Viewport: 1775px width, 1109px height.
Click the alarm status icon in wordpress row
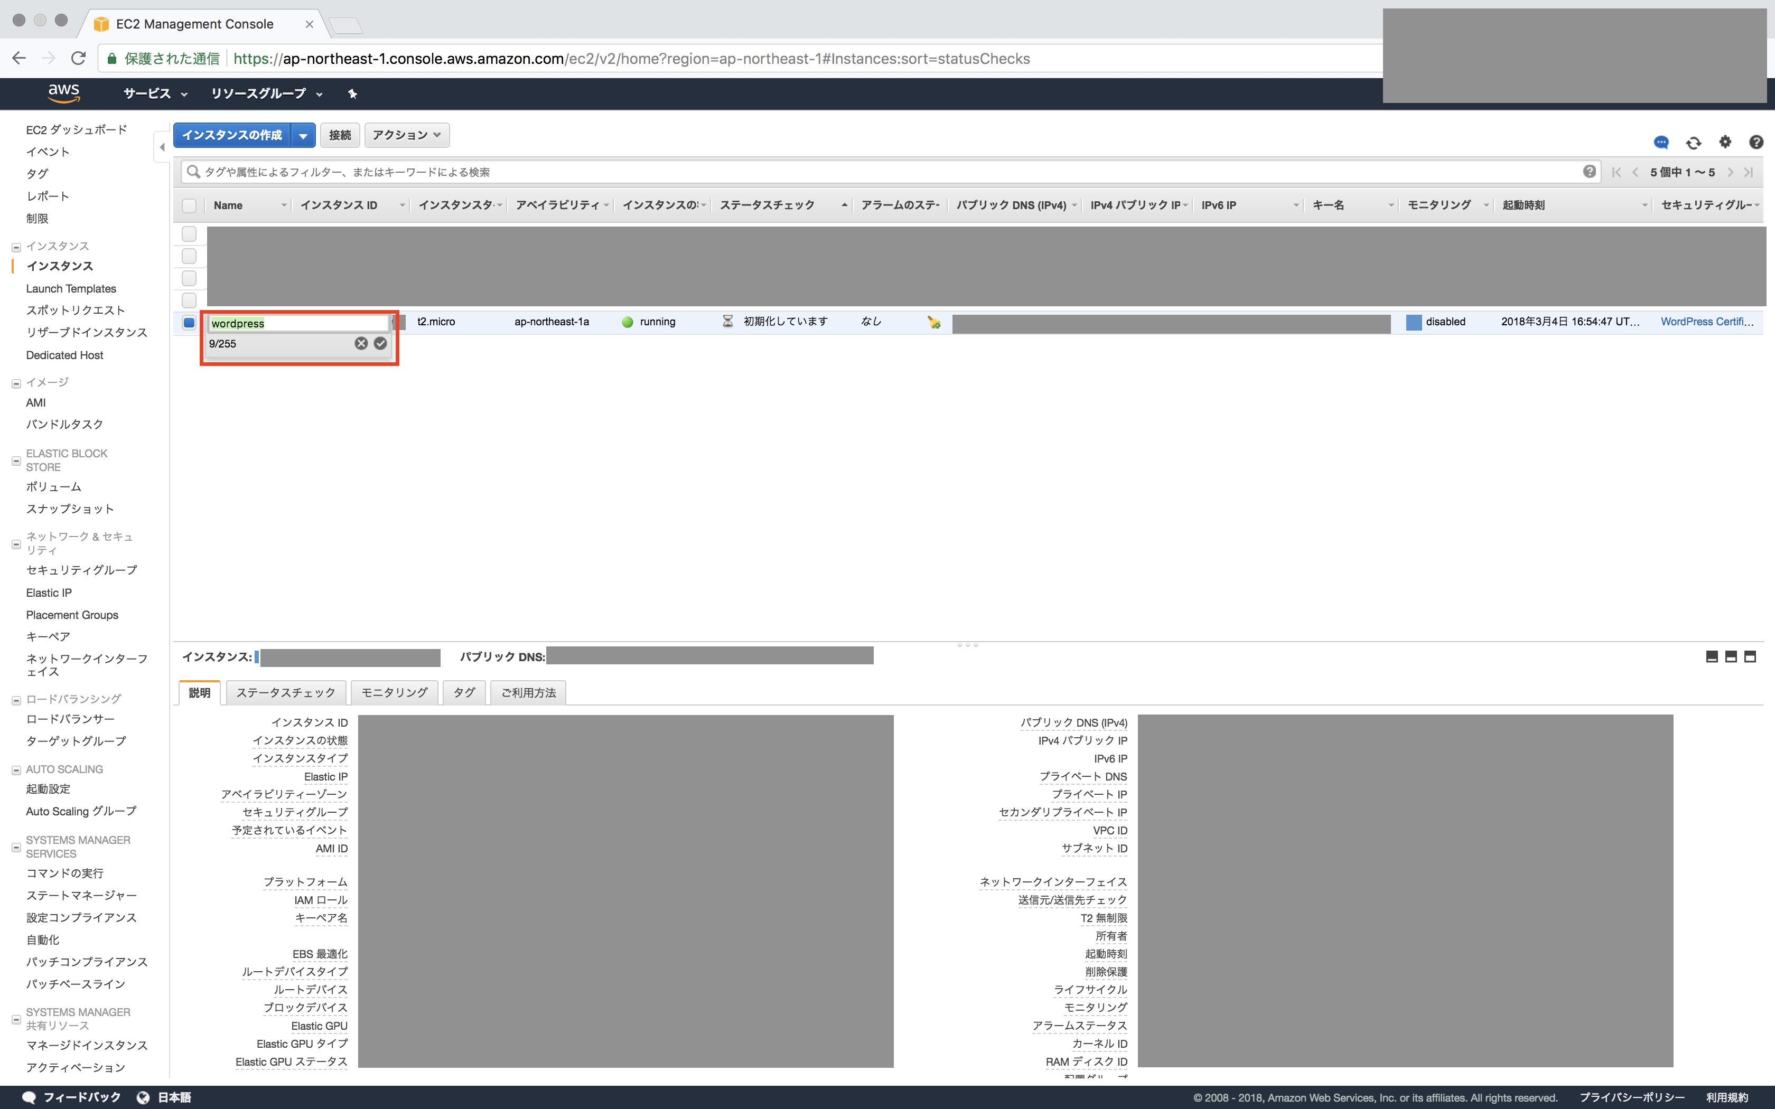click(933, 322)
